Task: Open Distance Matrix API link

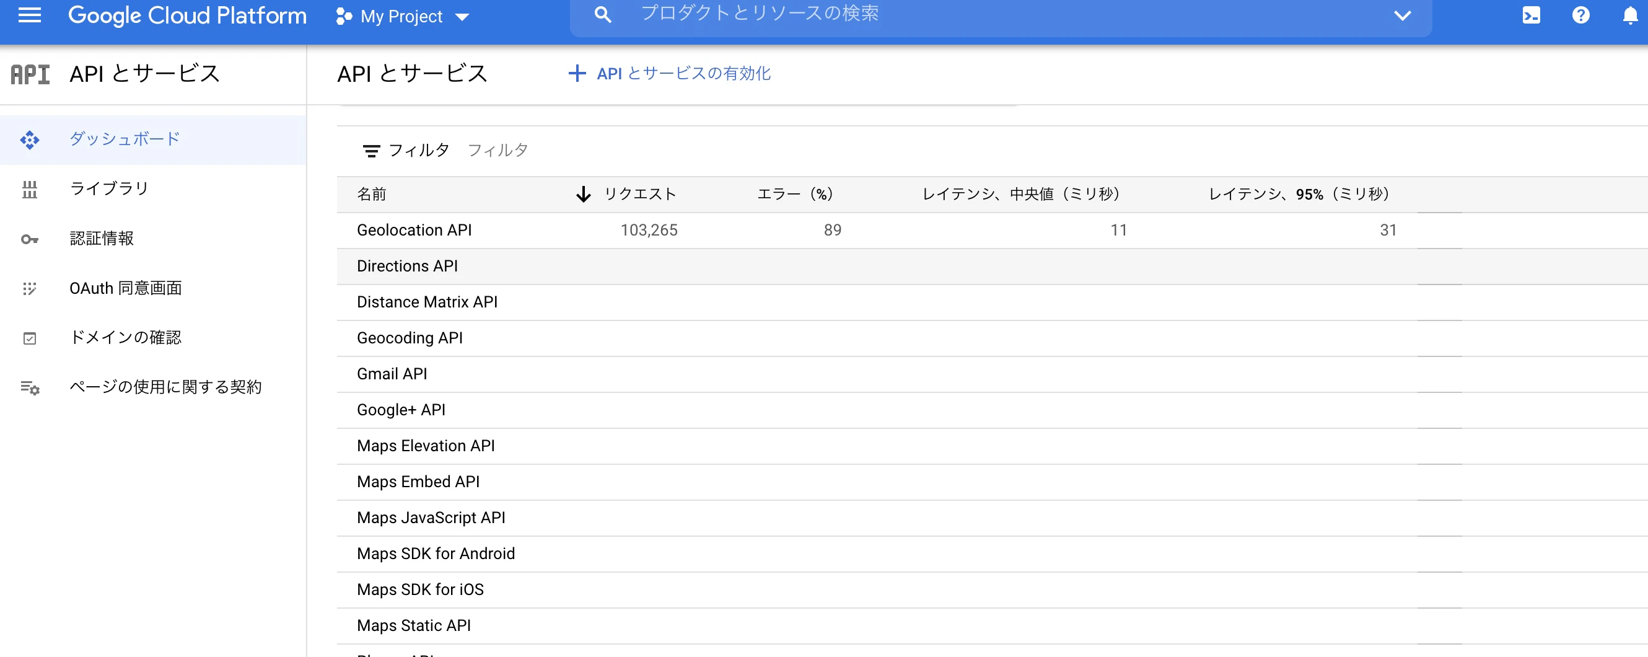Action: click(x=427, y=302)
